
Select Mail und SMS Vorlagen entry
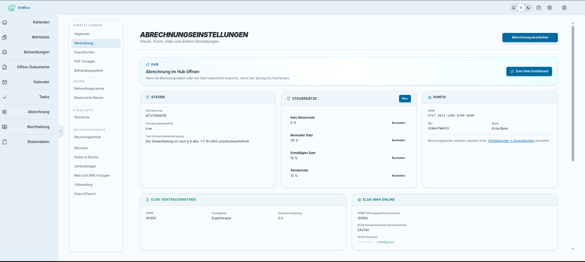96,175
